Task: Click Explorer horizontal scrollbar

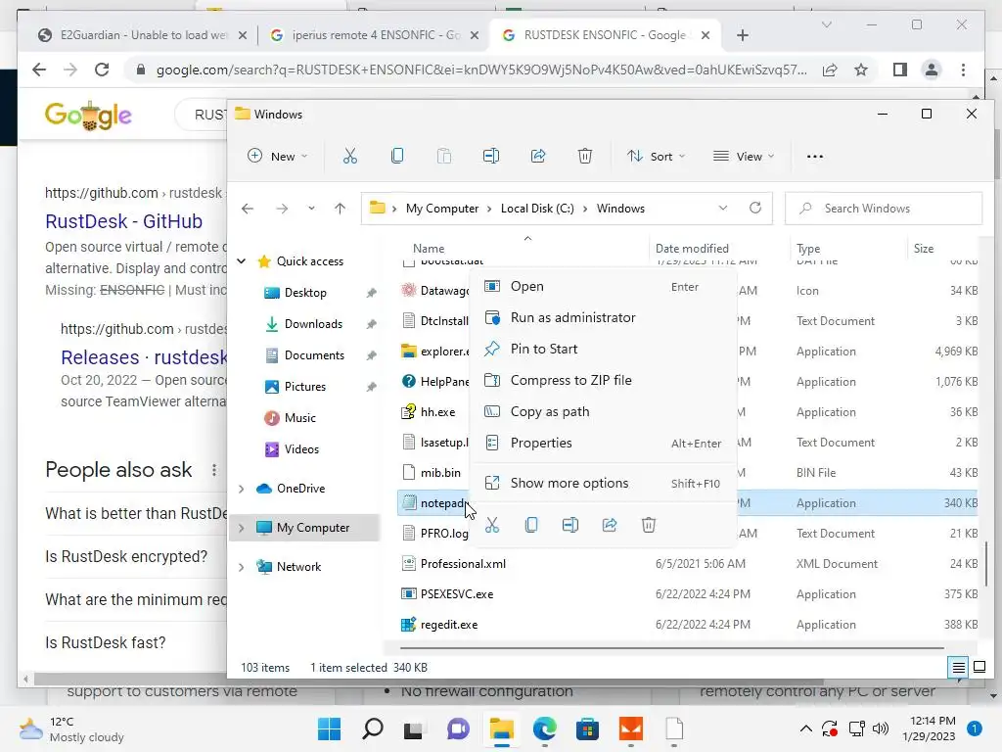Action: [671, 648]
